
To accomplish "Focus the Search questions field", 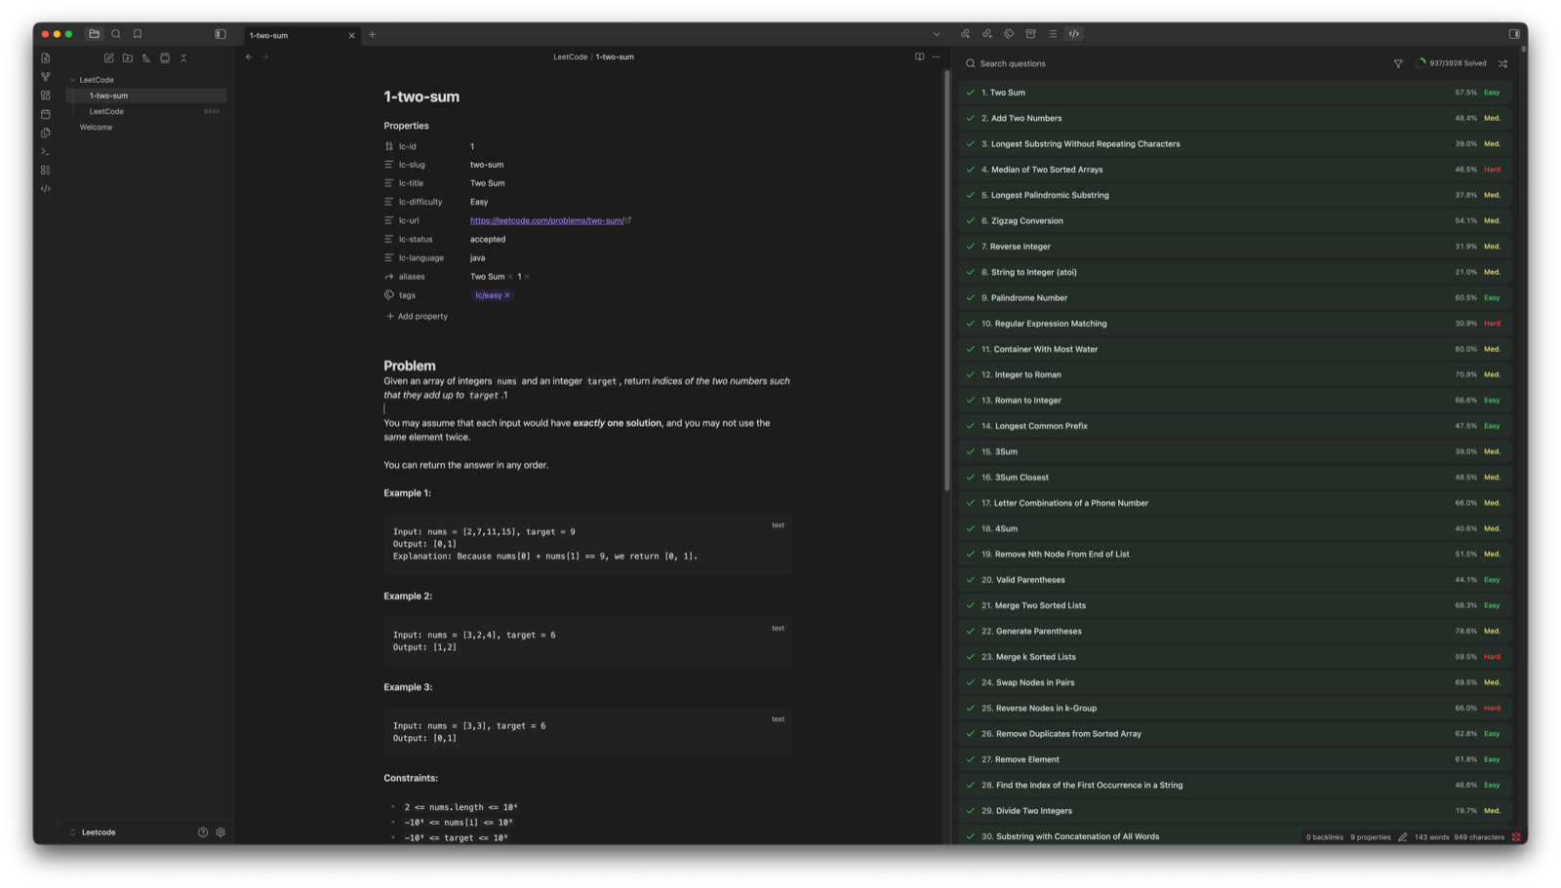I will pos(1171,63).
